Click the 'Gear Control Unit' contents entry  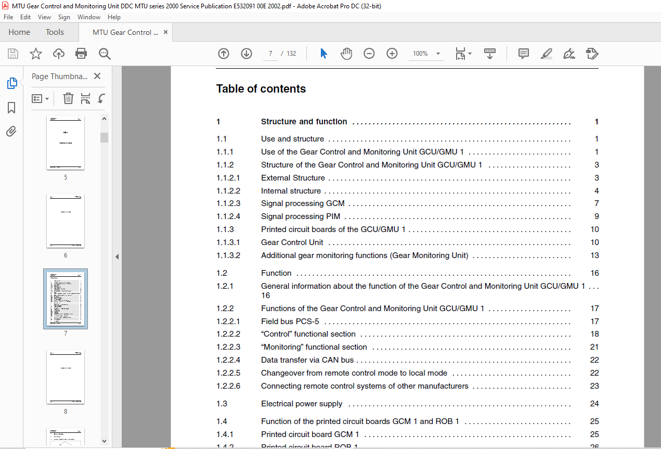292,242
